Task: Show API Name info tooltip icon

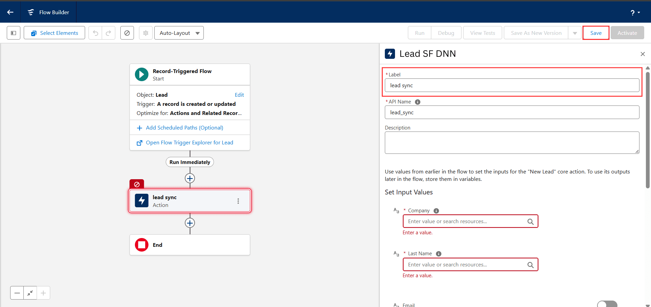Action: (418, 102)
